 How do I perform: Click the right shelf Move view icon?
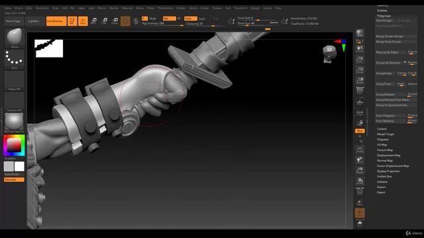click(360, 160)
